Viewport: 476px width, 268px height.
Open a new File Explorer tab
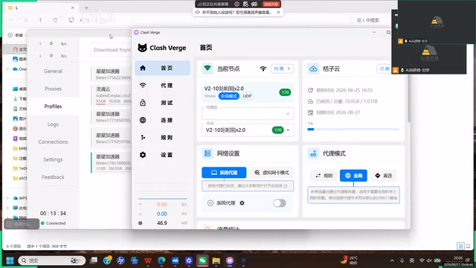[86, 8]
